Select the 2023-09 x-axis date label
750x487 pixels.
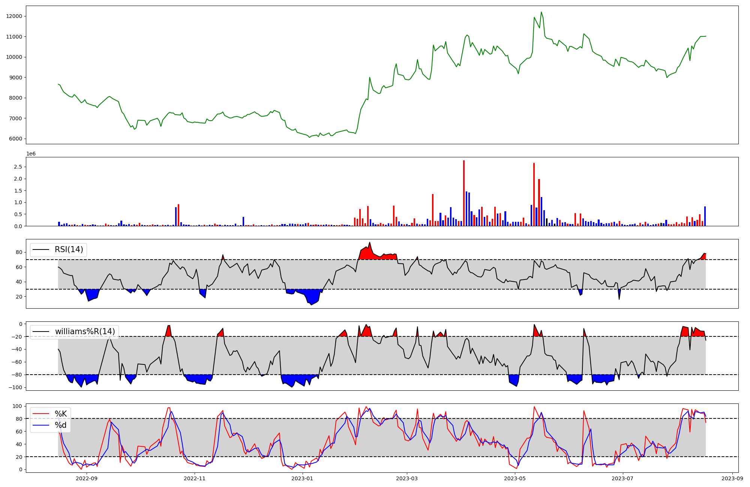click(x=732, y=478)
